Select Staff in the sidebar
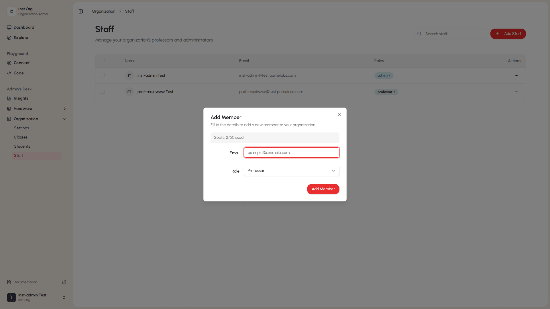 pos(37,156)
